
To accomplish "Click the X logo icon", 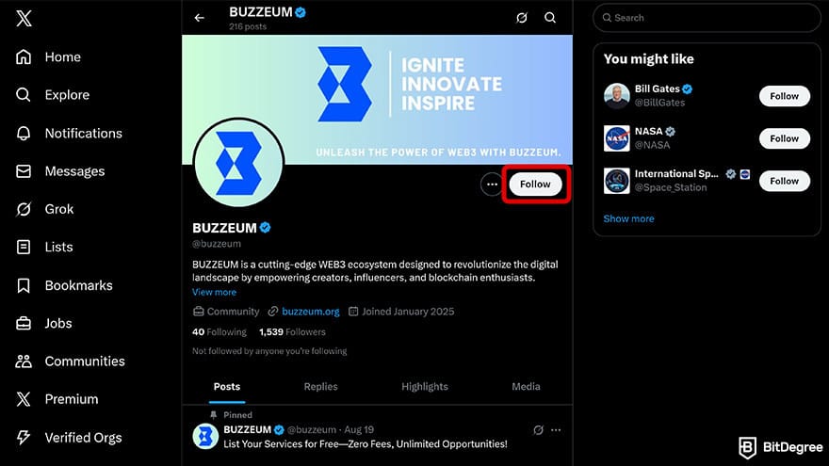I will click(x=24, y=18).
